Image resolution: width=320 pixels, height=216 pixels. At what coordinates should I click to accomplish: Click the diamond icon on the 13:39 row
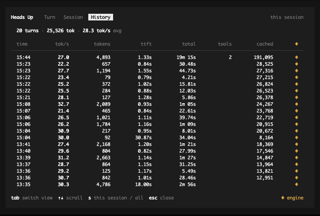click(x=296, y=157)
